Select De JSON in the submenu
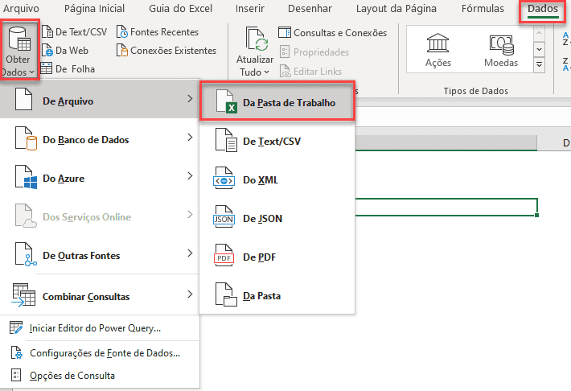This screenshot has width=571, height=391. point(277,217)
